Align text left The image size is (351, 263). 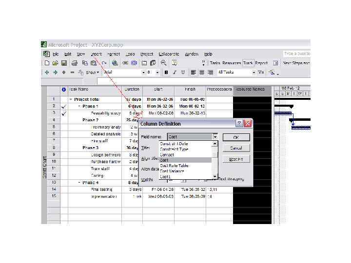point(194,72)
